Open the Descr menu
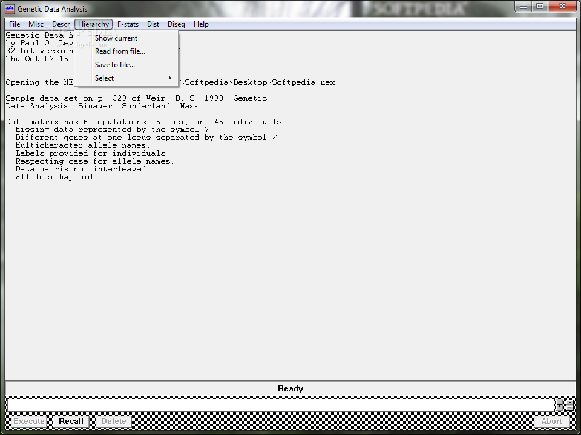 click(x=61, y=24)
